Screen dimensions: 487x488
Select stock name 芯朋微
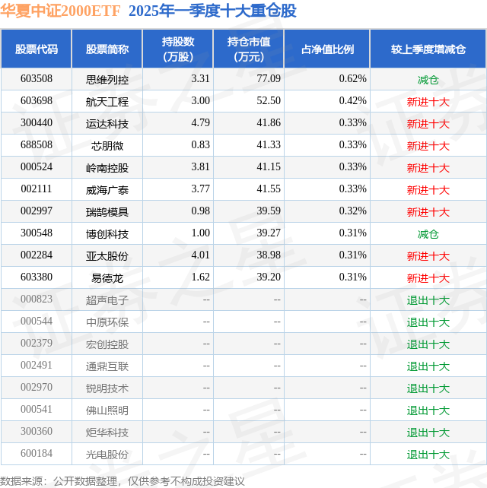coord(107,146)
